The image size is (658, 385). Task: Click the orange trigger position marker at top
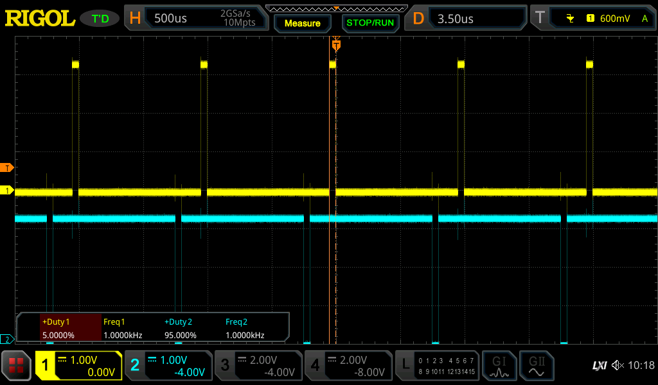[x=335, y=44]
